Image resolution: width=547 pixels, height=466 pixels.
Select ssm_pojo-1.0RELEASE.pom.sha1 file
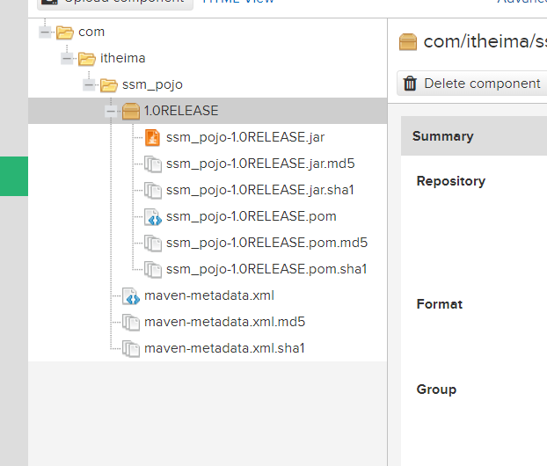click(266, 269)
